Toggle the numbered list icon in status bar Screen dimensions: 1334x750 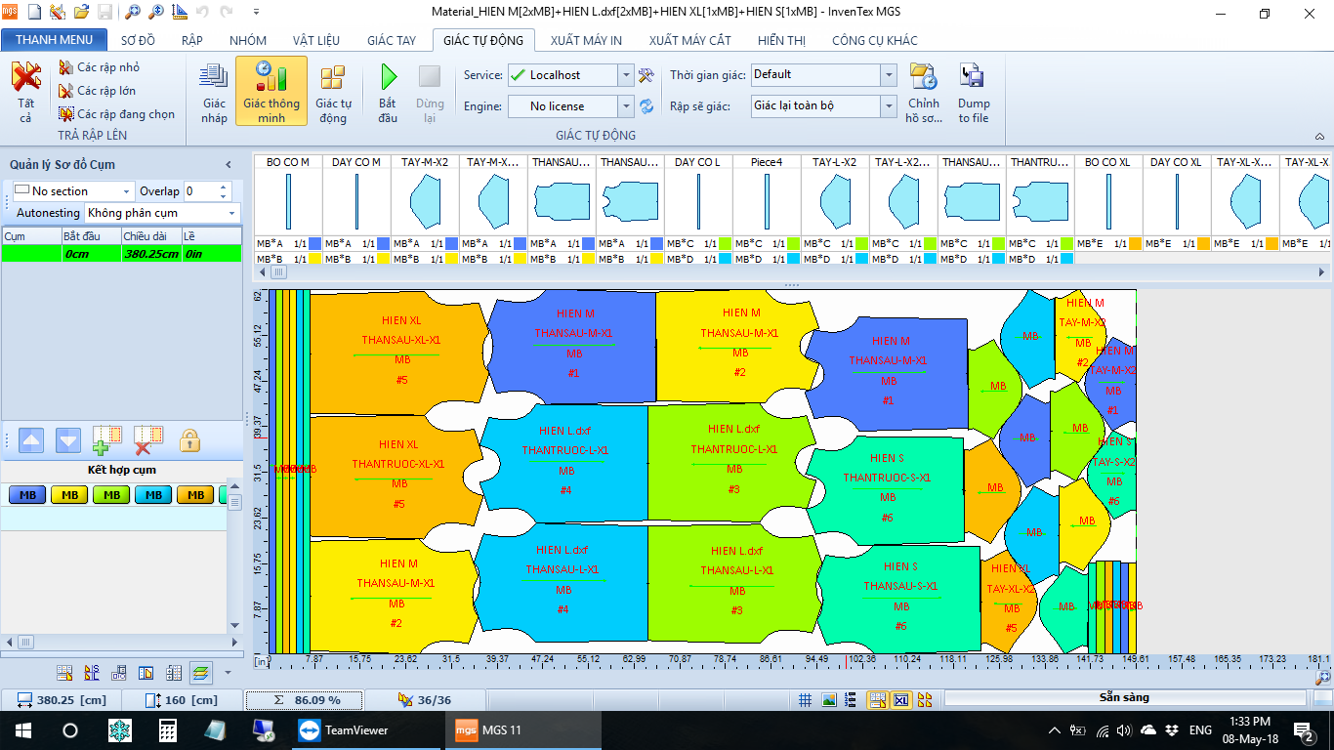point(853,699)
